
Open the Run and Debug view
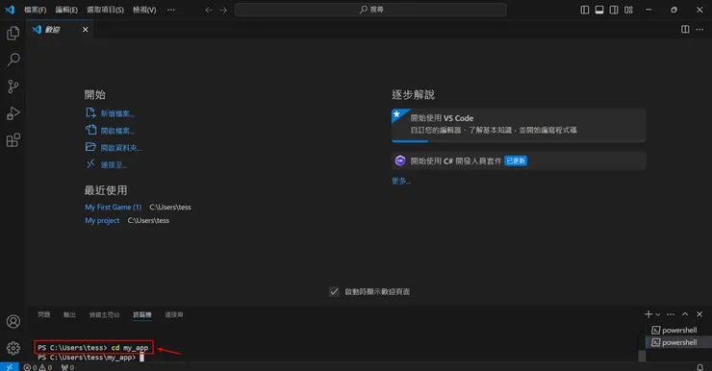(13, 112)
